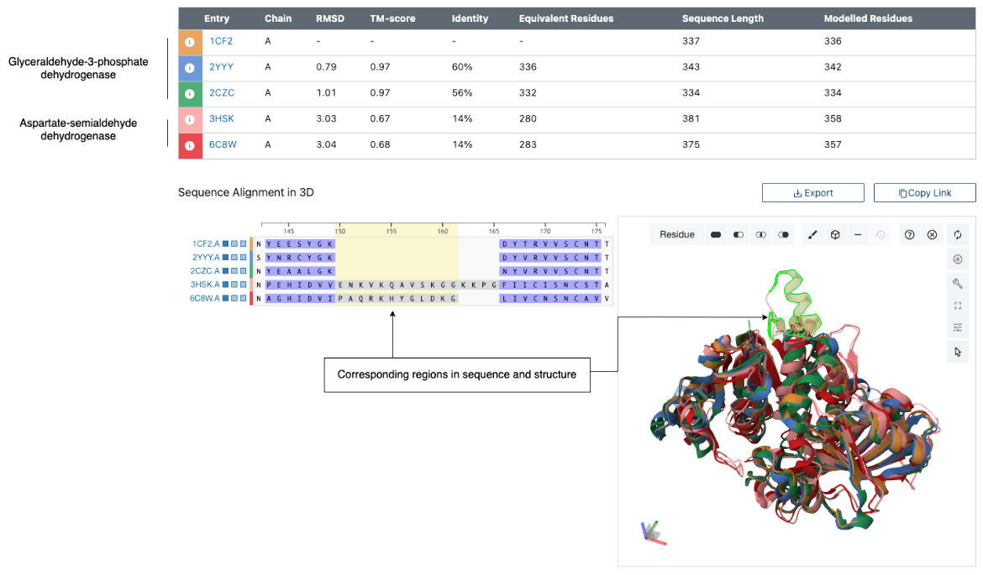Enable selection mode with the arrow cursor icon
This screenshot has width=983, height=575.
[958, 350]
